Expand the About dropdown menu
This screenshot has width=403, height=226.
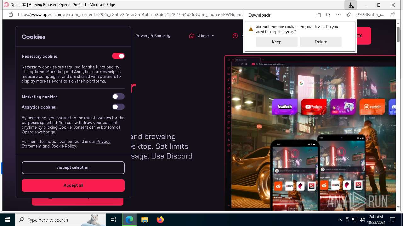206,36
